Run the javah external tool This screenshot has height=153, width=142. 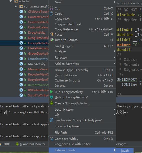coord(125,151)
